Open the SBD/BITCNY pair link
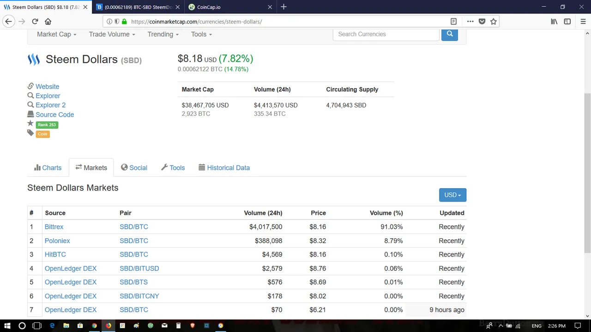Image resolution: width=591 pixels, height=332 pixels. coord(139,296)
